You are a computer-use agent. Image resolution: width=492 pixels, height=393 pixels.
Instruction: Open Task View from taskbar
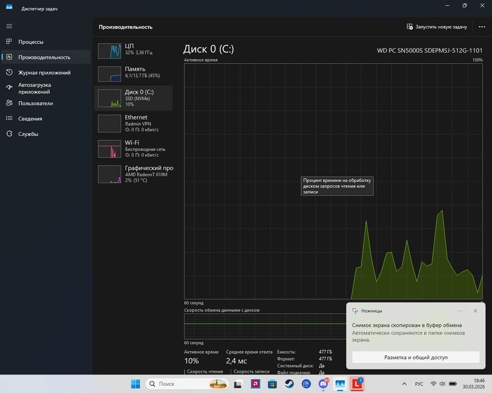coord(238,383)
